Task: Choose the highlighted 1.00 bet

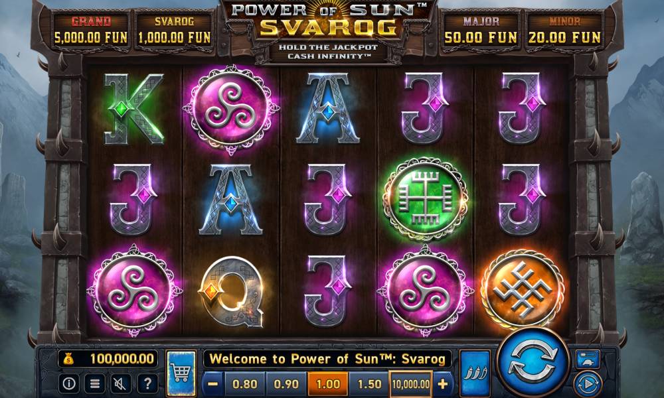Action: click(328, 383)
